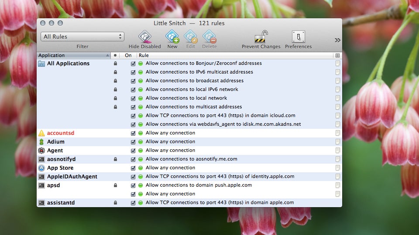Open Preferences from the toolbar
The width and height of the screenshot is (419, 235).
[298, 37]
